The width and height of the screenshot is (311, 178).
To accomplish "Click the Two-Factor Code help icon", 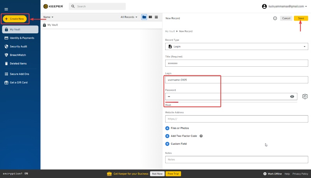I will click(201, 136).
